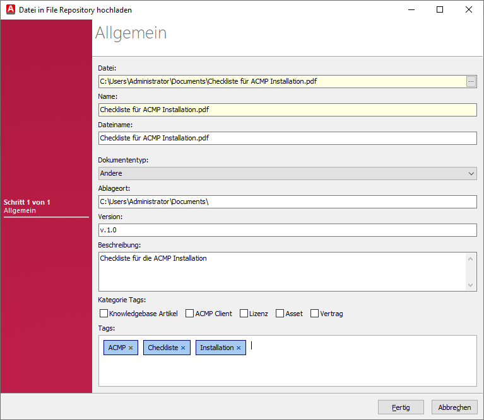
Task: Check the Lizenz category tag
Action: point(244,314)
